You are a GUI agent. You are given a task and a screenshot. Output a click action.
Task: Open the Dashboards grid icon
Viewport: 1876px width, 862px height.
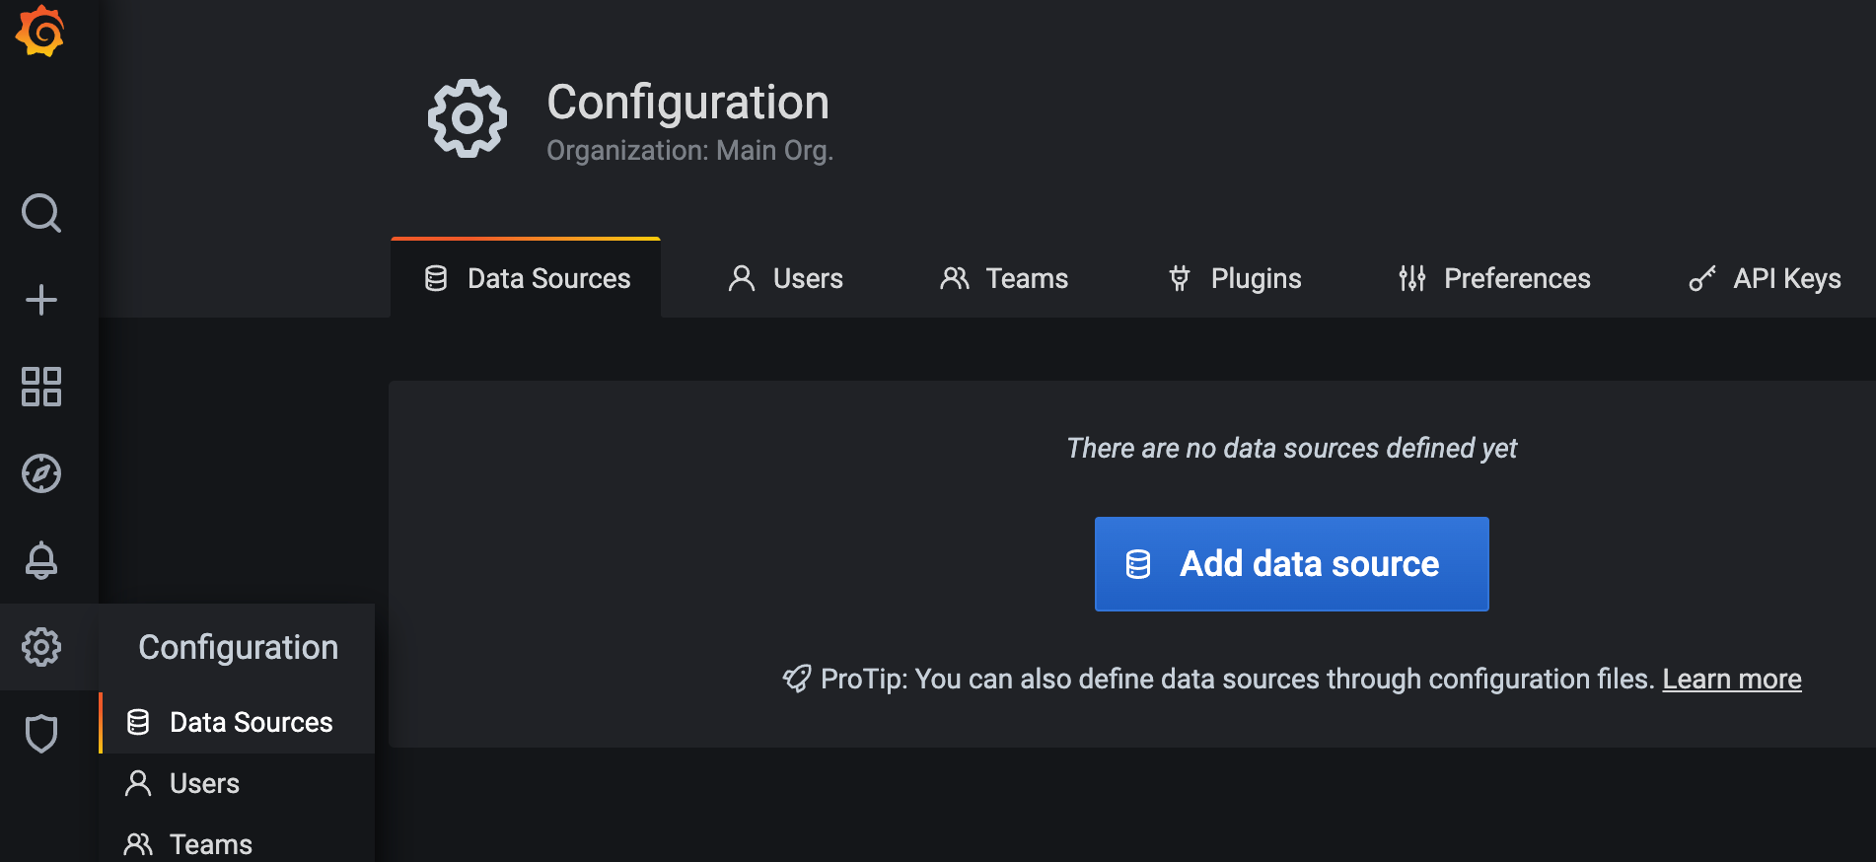coord(41,387)
